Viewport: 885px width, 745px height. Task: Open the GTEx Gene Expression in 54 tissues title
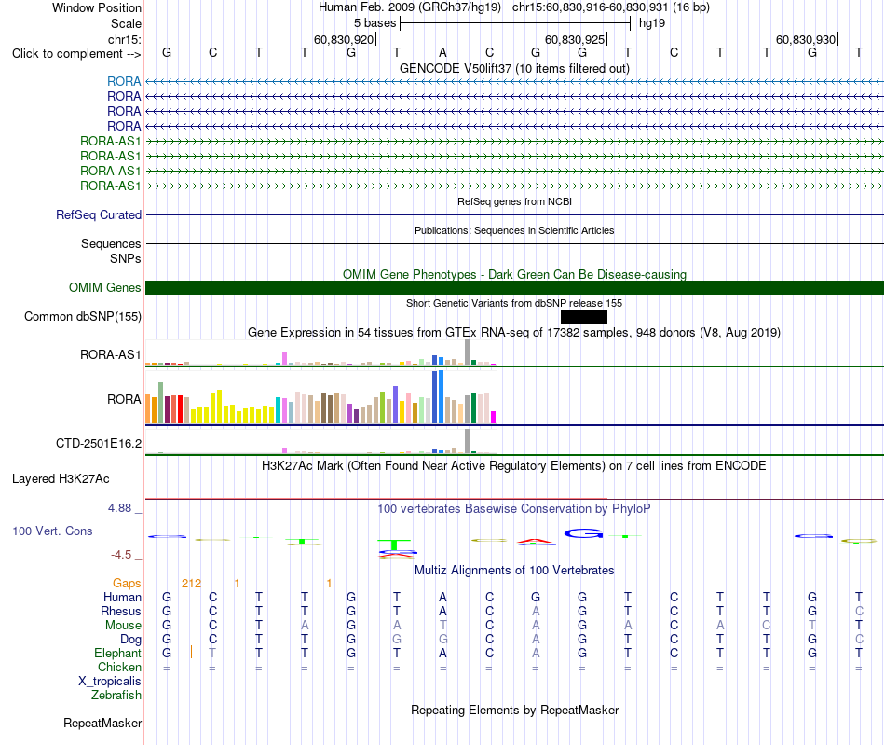coord(514,332)
